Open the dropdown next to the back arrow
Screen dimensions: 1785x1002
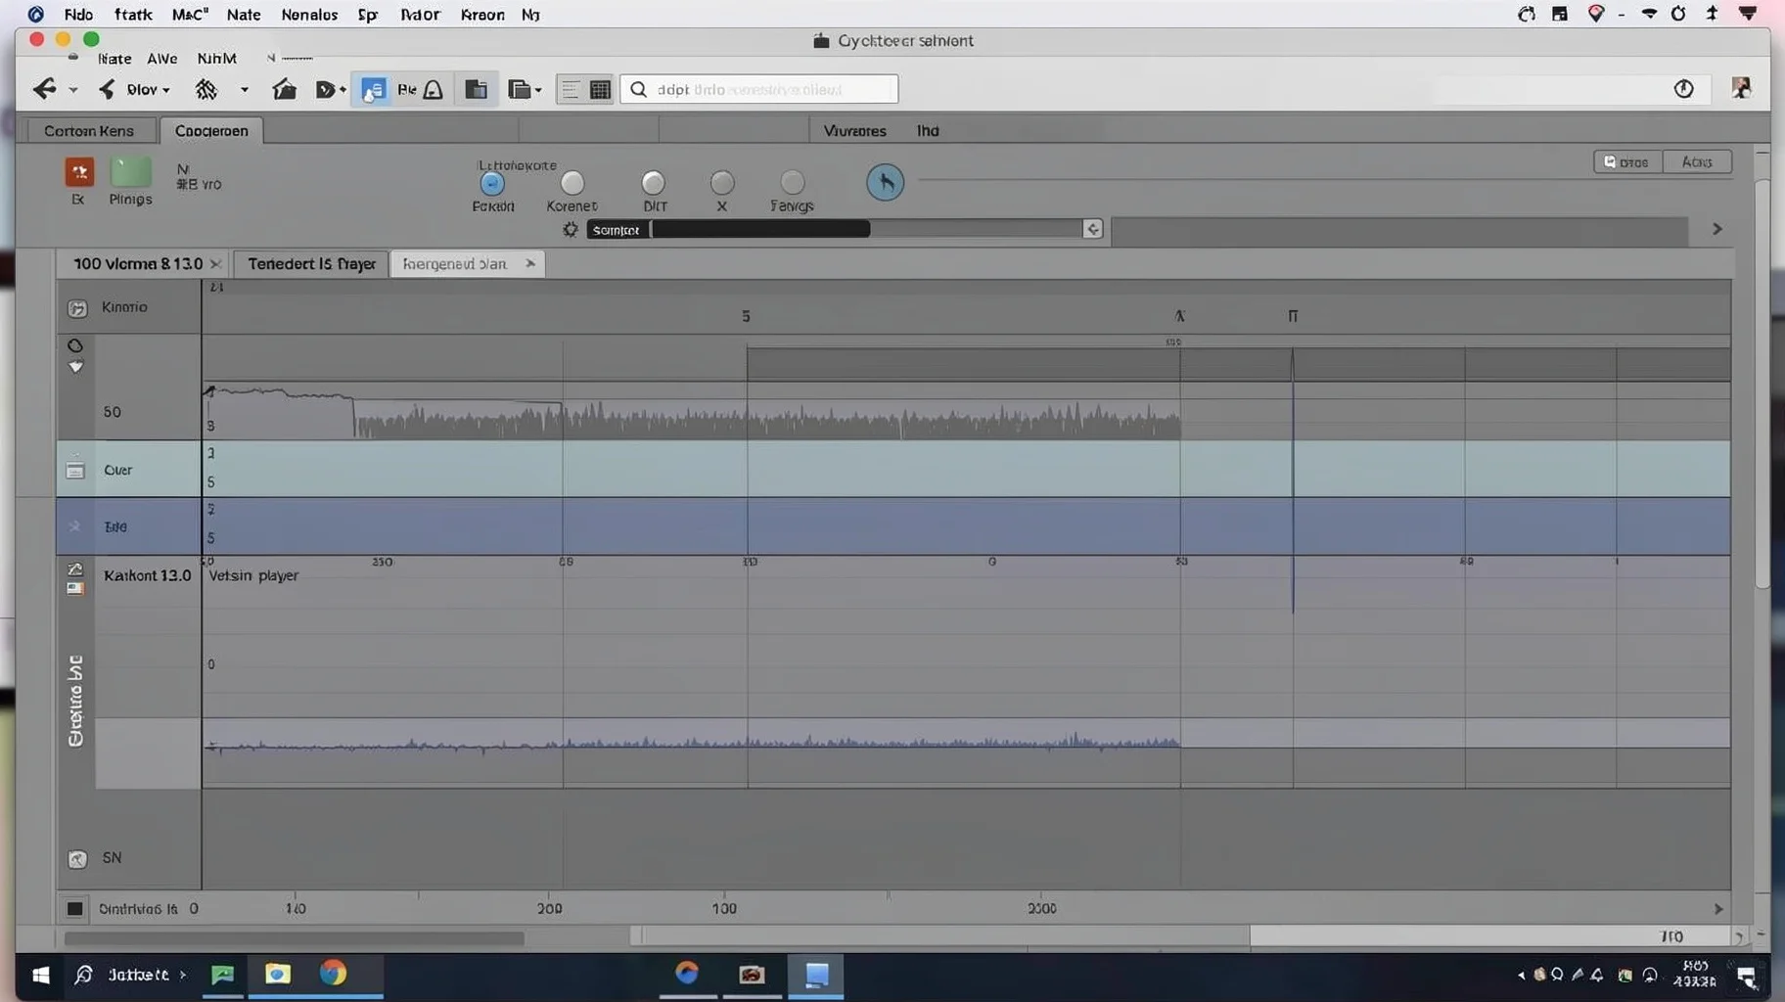click(x=73, y=90)
